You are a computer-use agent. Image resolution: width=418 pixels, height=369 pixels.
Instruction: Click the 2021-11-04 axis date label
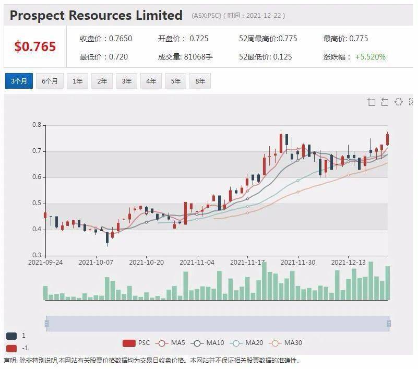(197, 263)
